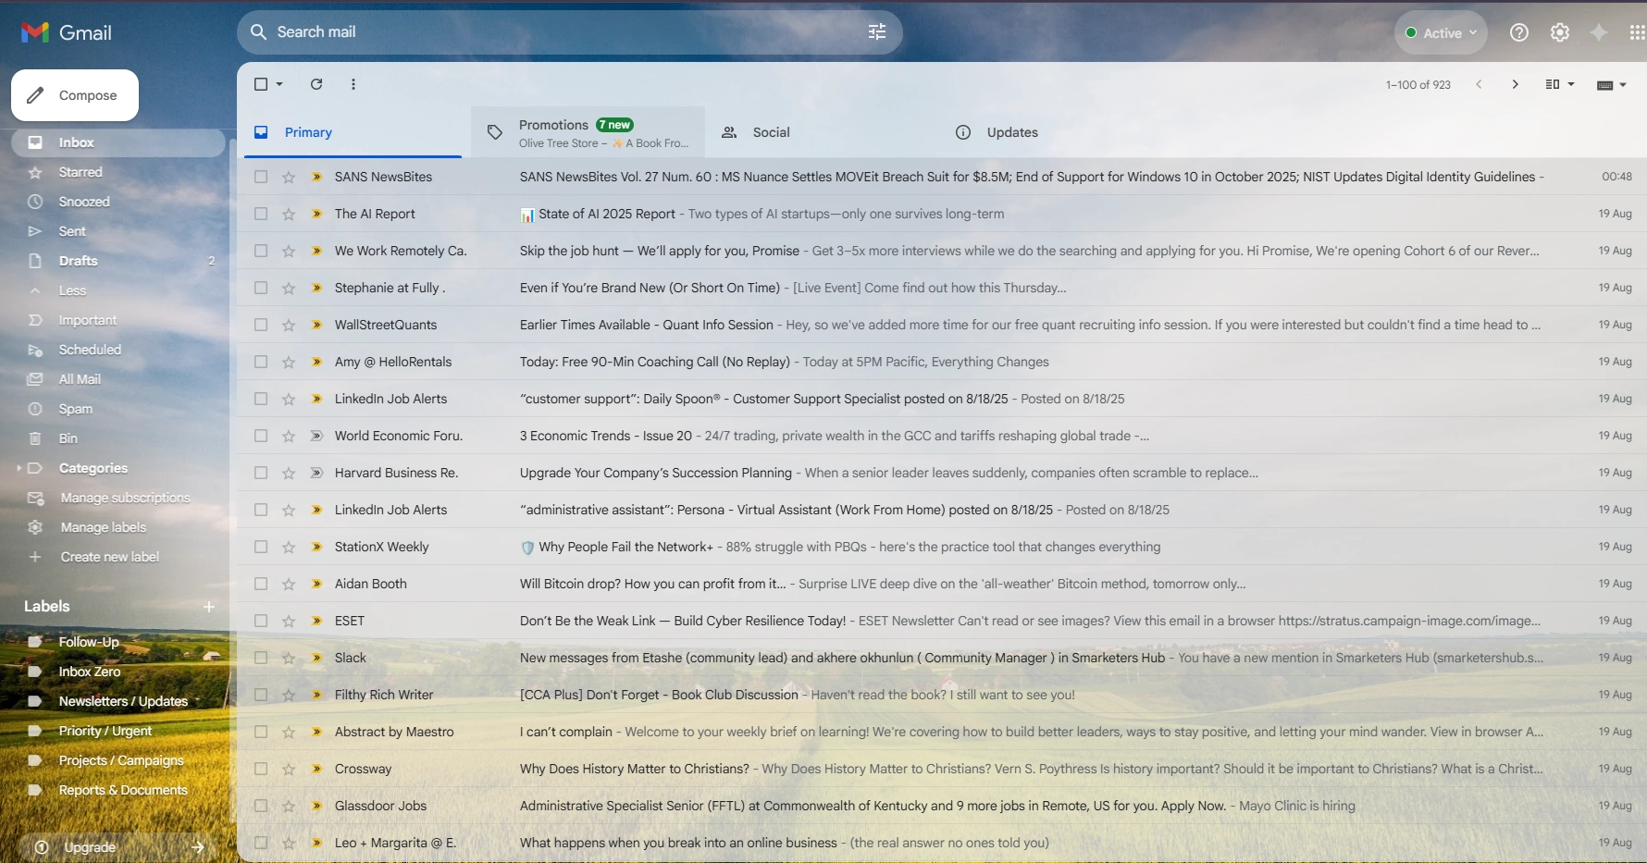Go to older messages page

(1515, 84)
